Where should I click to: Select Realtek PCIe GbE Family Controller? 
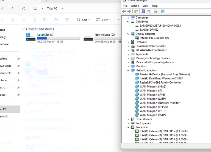coord(160,82)
